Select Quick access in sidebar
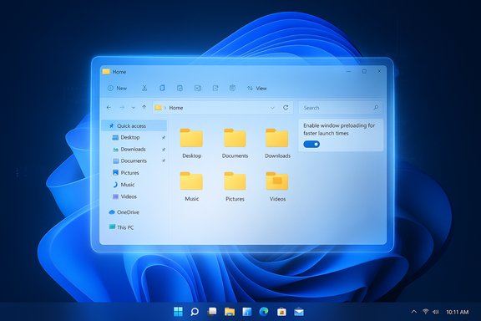 click(134, 126)
